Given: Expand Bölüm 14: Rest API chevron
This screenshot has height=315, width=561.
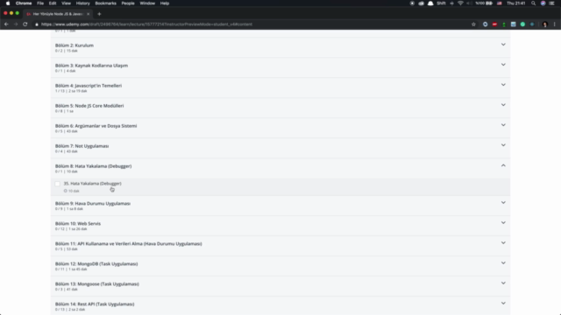Looking at the screenshot, I should 503,304.
